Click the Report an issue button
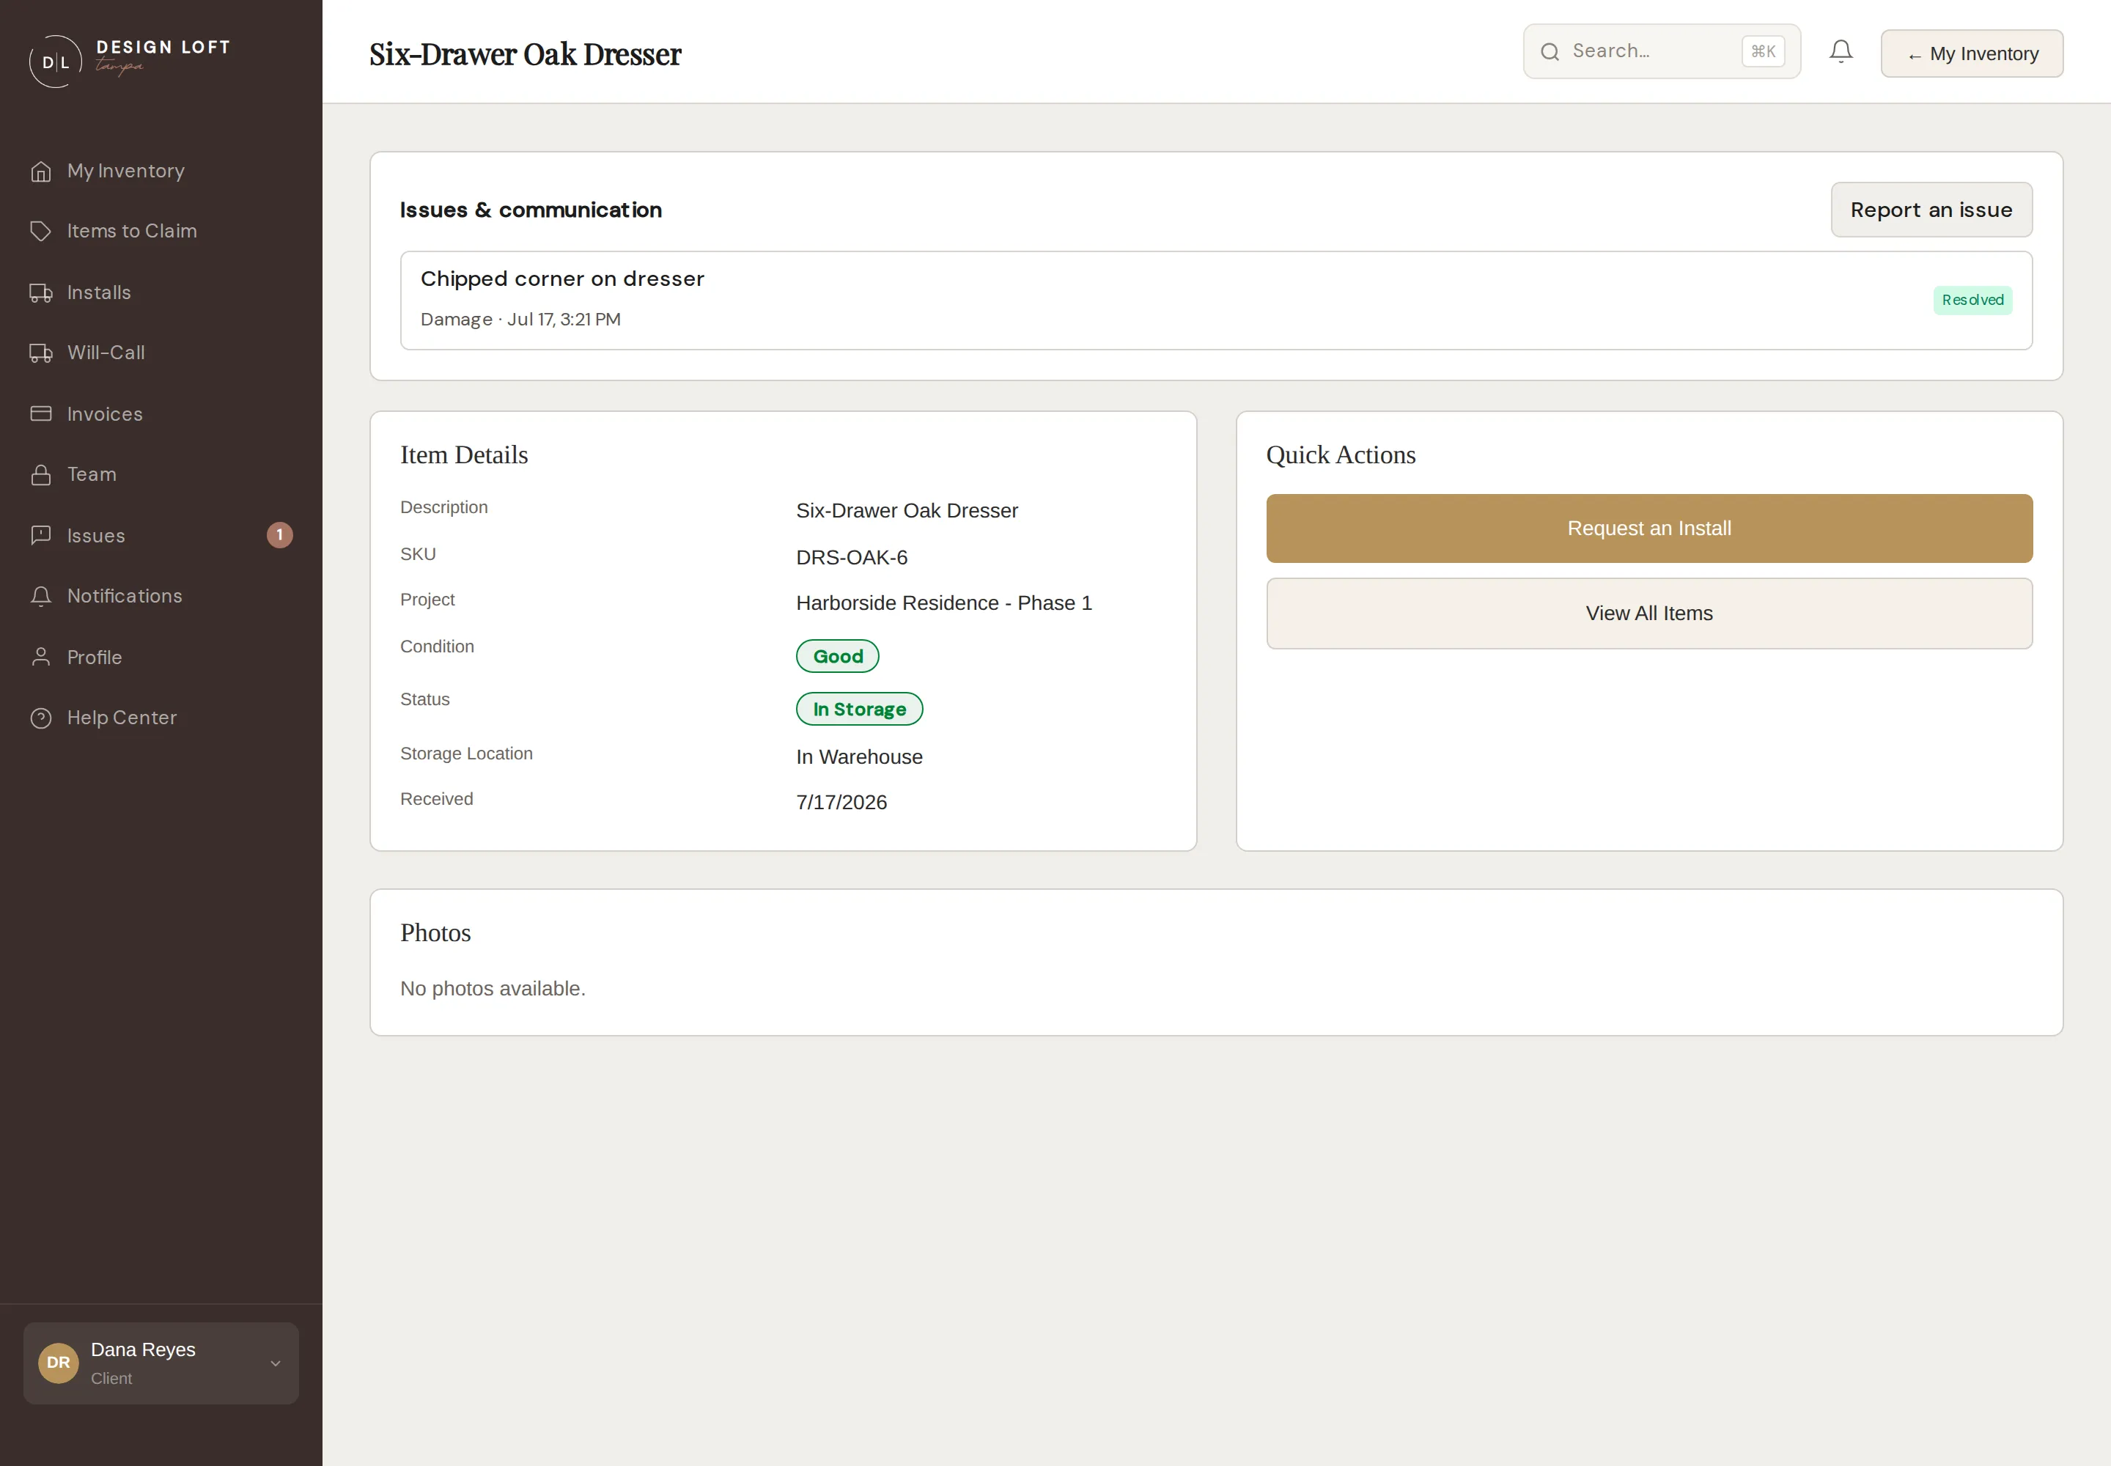2111x1466 pixels. [x=1931, y=210]
